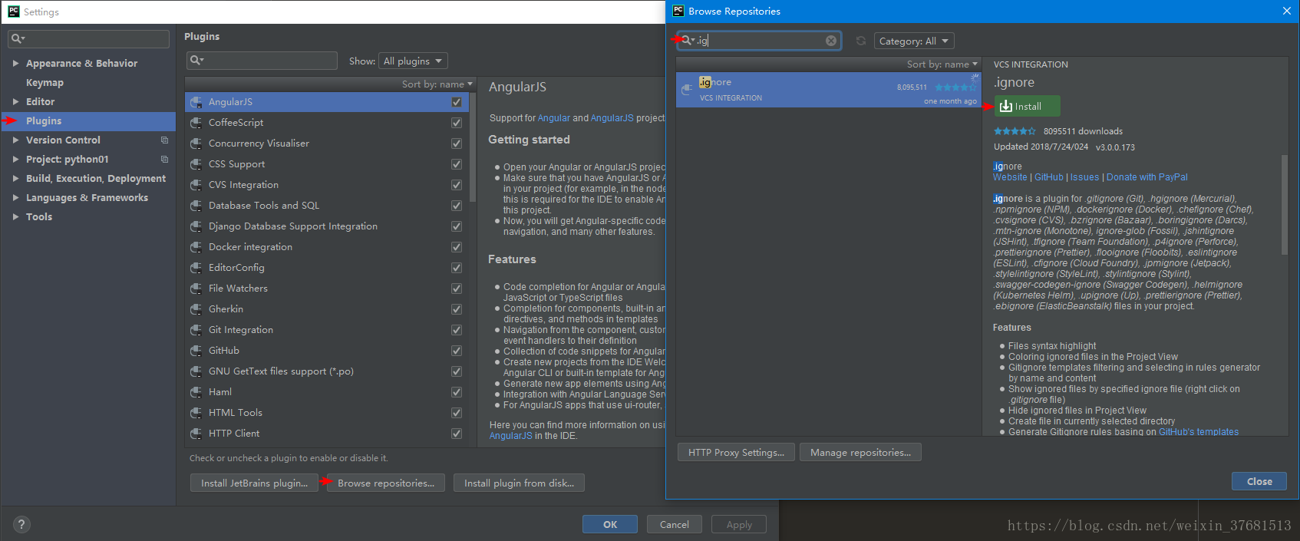The image size is (1300, 541).
Task: Expand Appearance & Behavior settings node
Action: pyautogui.click(x=15, y=64)
